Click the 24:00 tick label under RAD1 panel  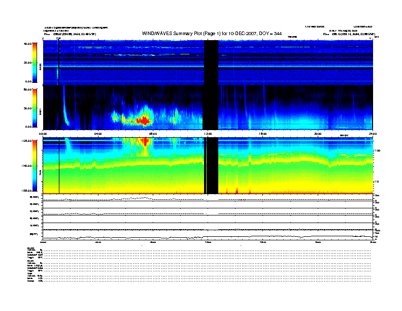373,134
